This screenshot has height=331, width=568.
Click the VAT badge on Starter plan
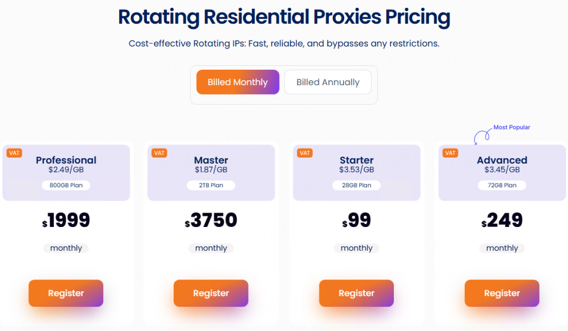(305, 153)
